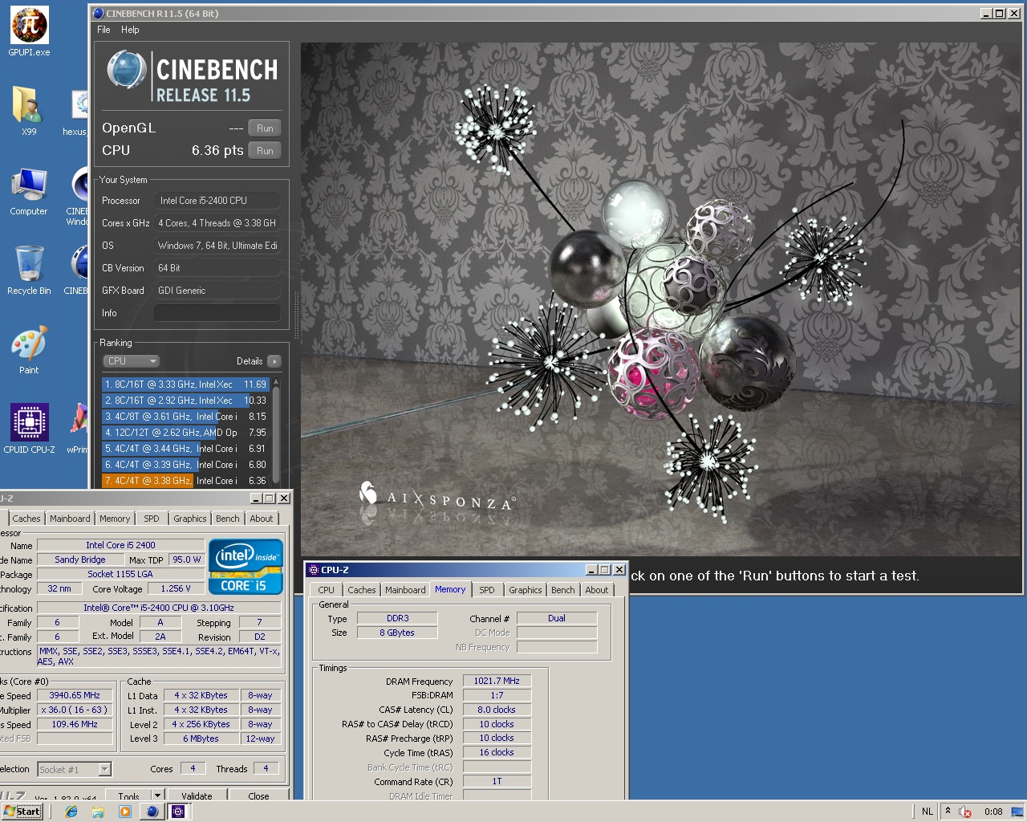Select ranking row 6 4C/4T @ 3.39 GHz
The image size is (1027, 822).
pos(185,465)
